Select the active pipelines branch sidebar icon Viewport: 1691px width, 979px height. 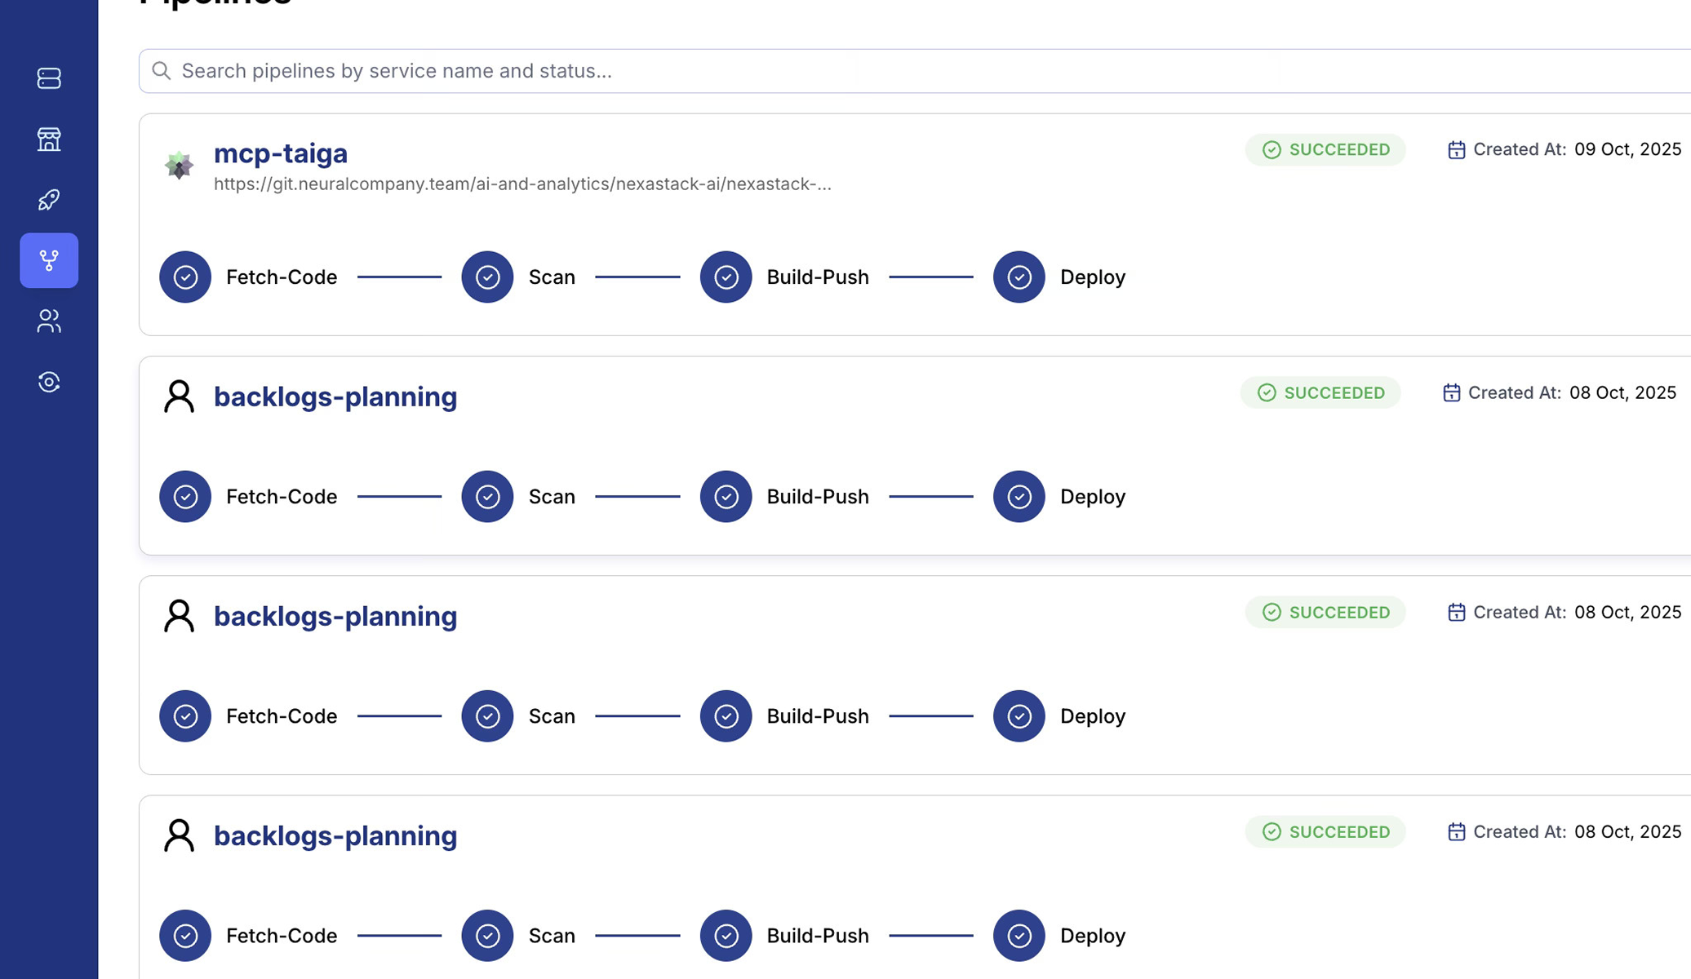click(49, 260)
